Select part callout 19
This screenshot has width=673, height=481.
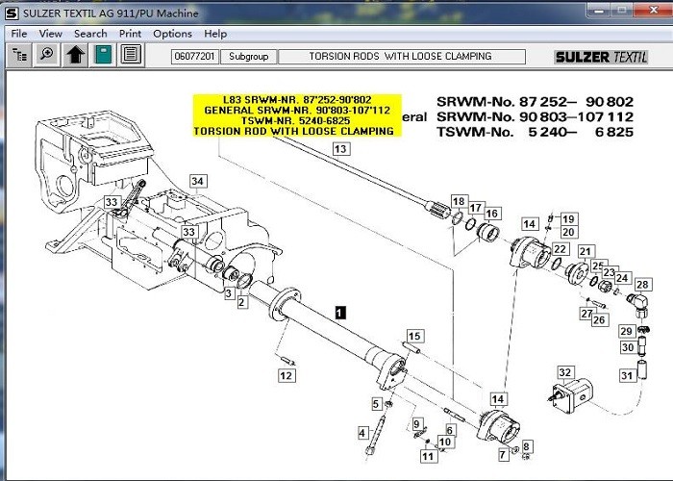pos(569,219)
